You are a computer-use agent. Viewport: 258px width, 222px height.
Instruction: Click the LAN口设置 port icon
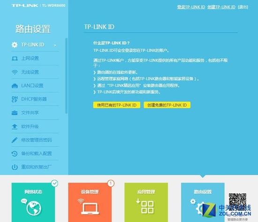tap(15, 86)
